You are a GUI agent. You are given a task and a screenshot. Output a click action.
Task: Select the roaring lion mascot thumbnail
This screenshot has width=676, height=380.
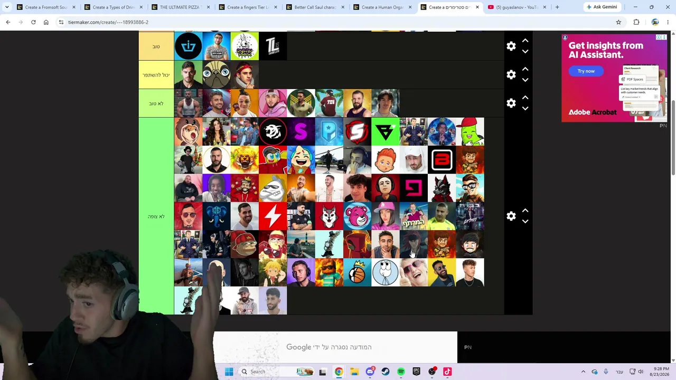(x=245, y=160)
